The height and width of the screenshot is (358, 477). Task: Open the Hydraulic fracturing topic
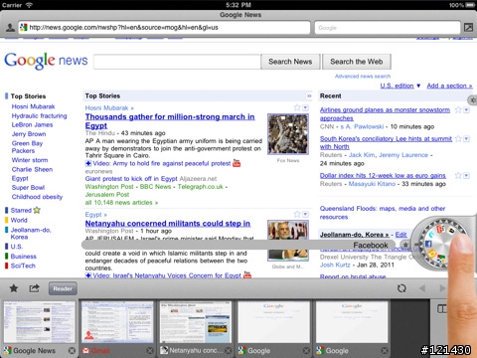(39, 115)
